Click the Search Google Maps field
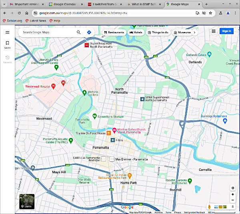Image resolution: width=240 pixels, height=214 pixels. [x=48, y=32]
